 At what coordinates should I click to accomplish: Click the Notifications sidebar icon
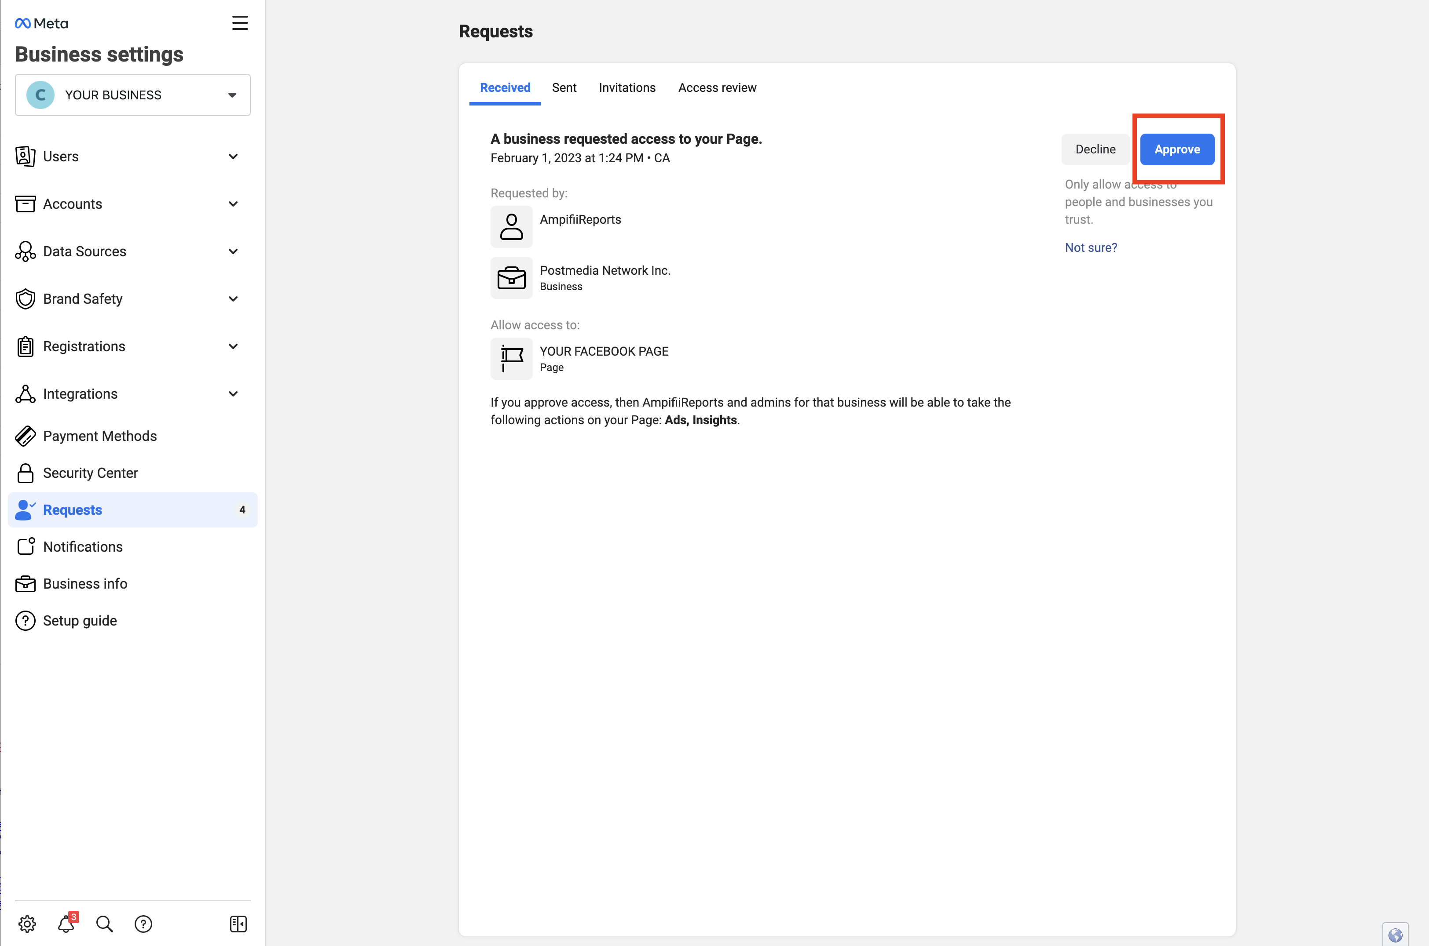click(26, 546)
